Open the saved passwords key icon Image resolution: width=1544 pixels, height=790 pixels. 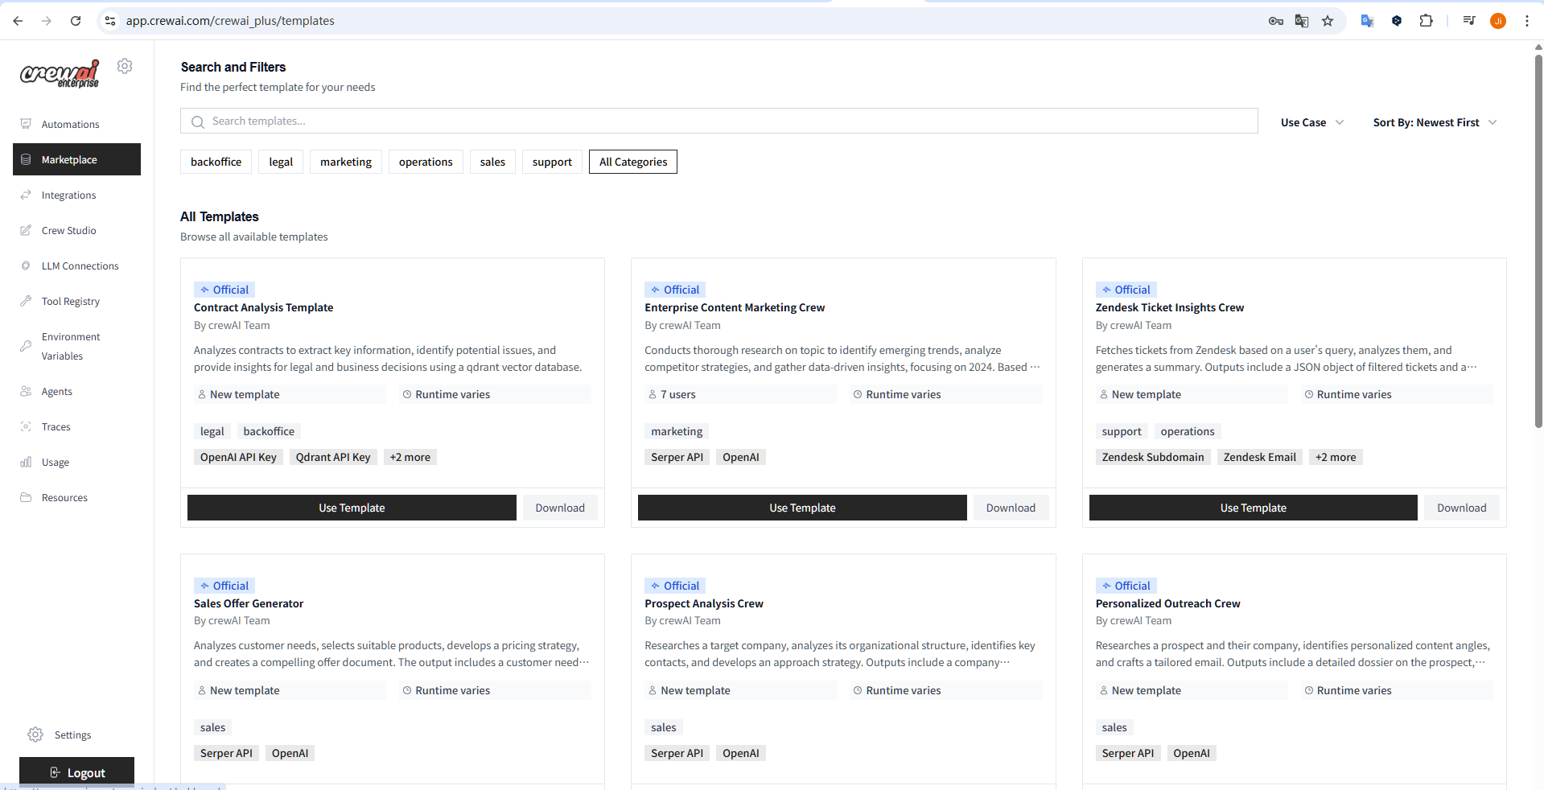click(x=1276, y=21)
